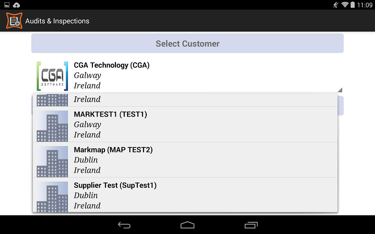
Task: Tap the CGA Software logo thumbnail
Action: 52,76
